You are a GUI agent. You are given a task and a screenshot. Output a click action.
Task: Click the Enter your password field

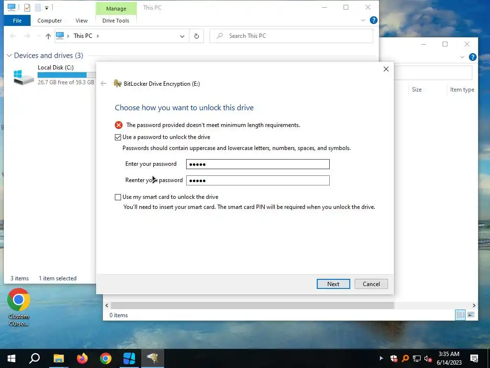(257, 164)
